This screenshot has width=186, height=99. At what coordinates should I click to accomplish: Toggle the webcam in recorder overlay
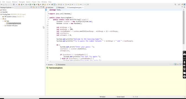click(x=184, y=69)
